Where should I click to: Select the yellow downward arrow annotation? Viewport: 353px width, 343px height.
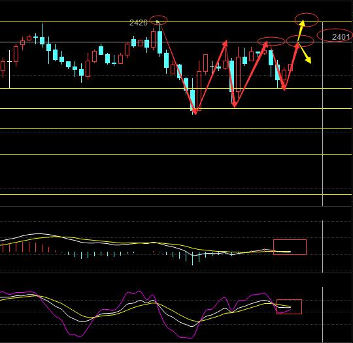(x=305, y=53)
